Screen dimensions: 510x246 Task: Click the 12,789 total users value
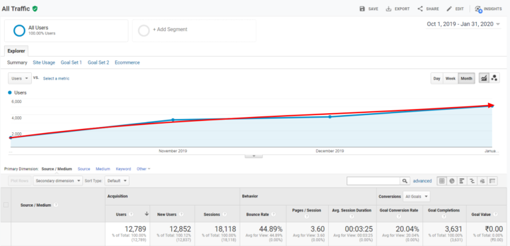[x=135, y=229]
